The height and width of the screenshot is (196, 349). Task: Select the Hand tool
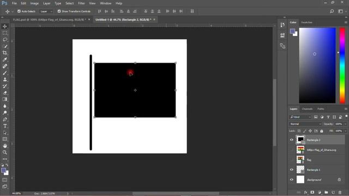click(5, 146)
